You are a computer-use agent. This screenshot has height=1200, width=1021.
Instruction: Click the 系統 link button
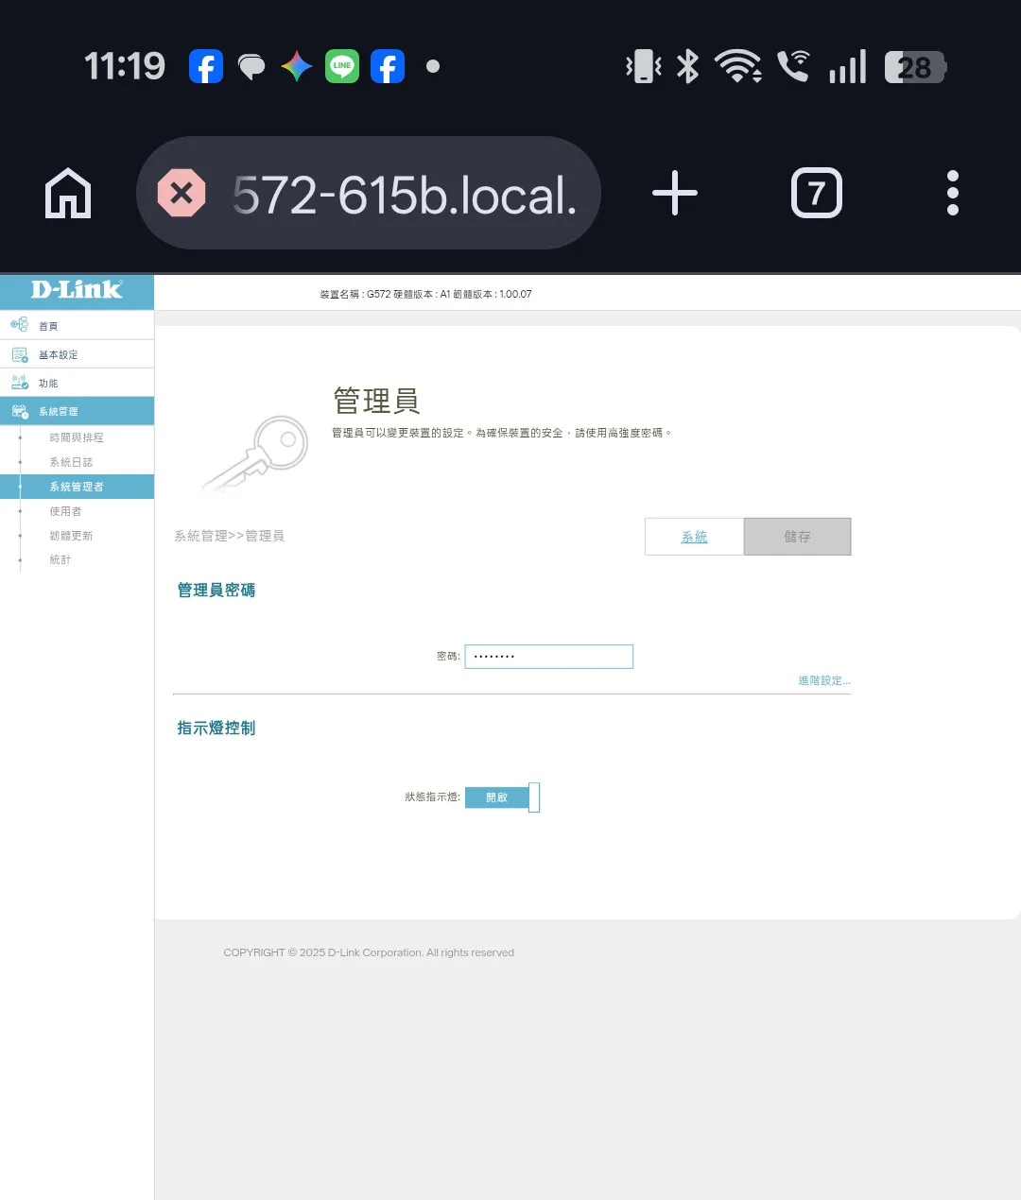694,537
